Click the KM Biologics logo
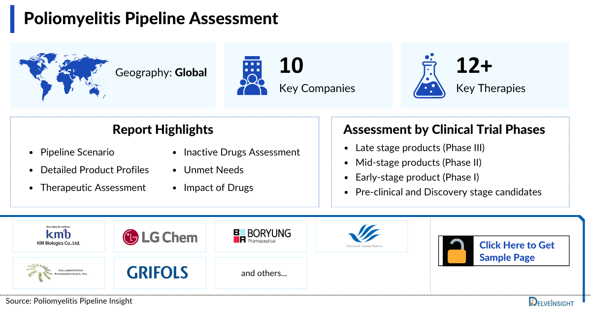Image resolution: width=591 pixels, height=310 pixels. pos(59,236)
